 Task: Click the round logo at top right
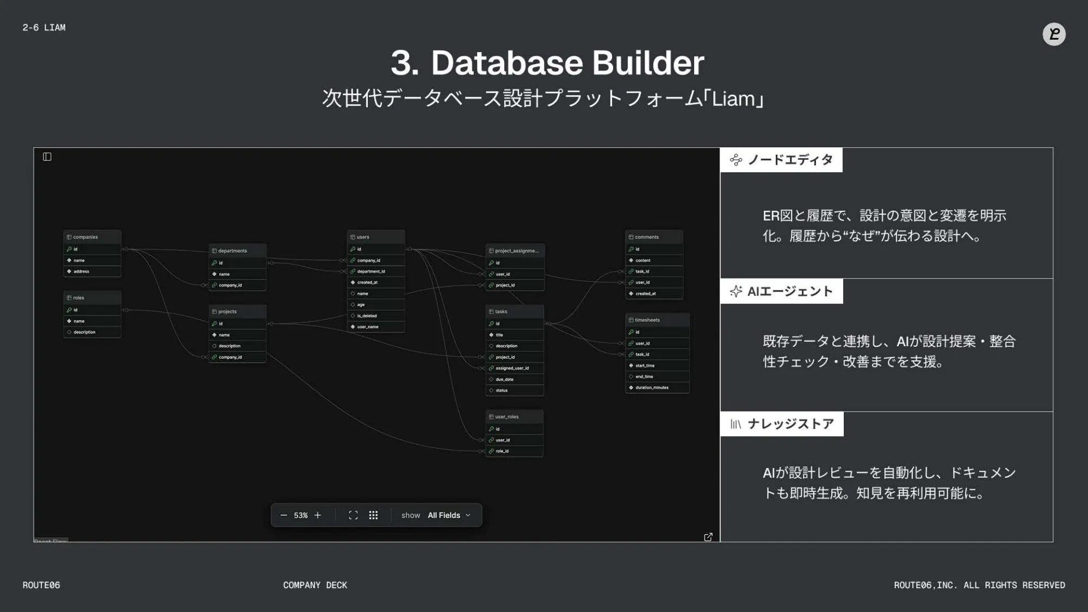click(x=1054, y=34)
